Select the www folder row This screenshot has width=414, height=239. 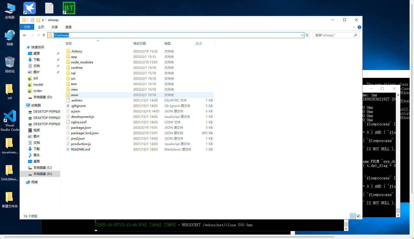pos(139,95)
